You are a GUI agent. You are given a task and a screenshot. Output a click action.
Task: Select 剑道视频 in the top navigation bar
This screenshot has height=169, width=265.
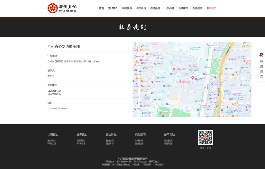[197, 8]
